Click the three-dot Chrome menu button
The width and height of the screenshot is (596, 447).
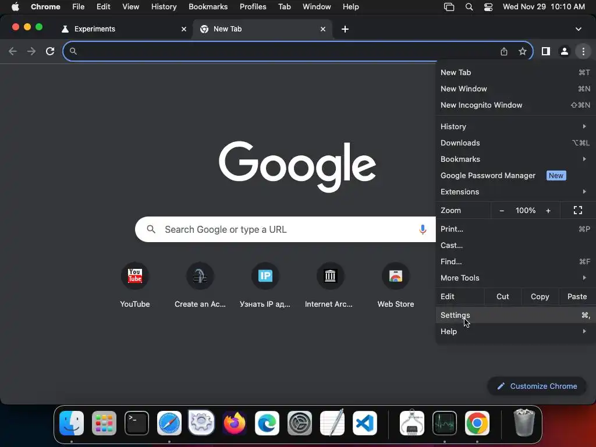[x=583, y=51]
